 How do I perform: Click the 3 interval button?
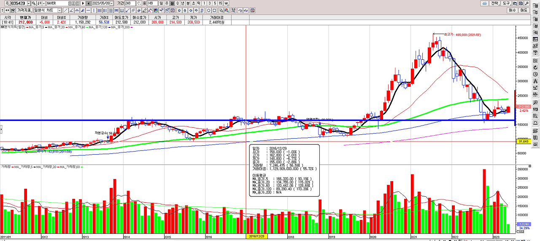(209, 3)
